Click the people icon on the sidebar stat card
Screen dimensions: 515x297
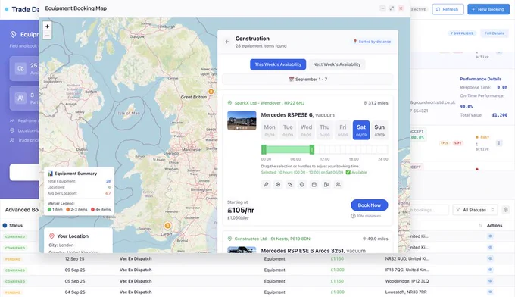[20, 98]
